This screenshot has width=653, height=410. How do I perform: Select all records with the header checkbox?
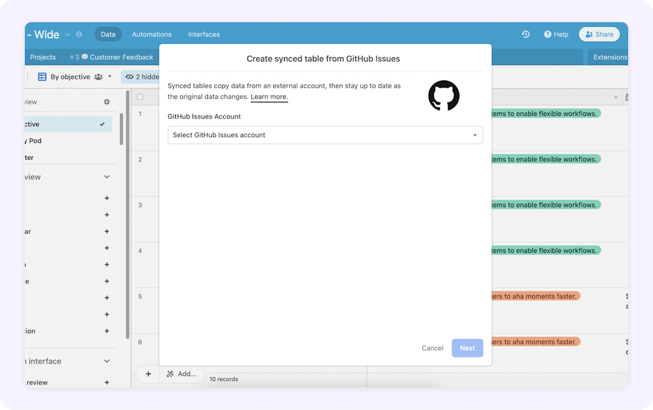click(139, 96)
